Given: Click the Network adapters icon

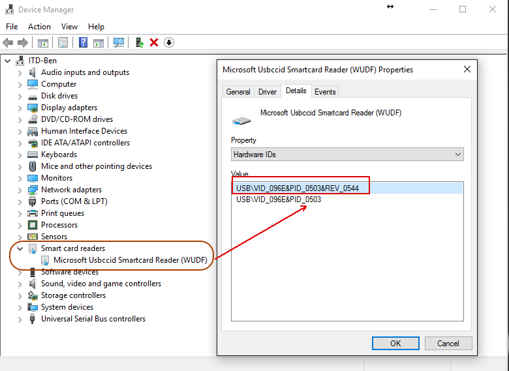Looking at the screenshot, I should pyautogui.click(x=33, y=190).
